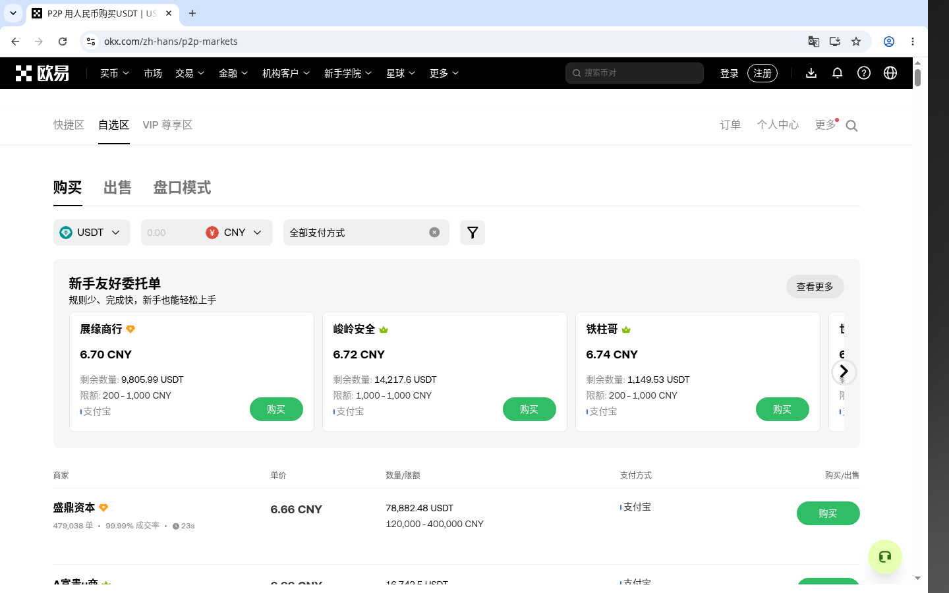This screenshot has width=949, height=593.
Task: Expand the 买币 navigation menu
Action: [x=115, y=73]
